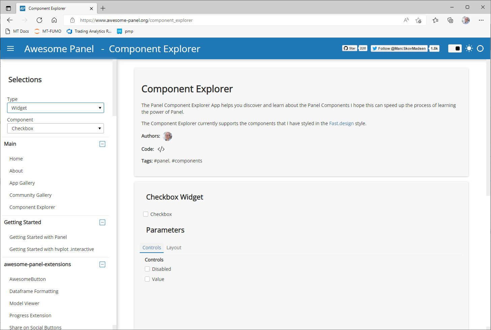Click the page refresh icon in the browser

pyautogui.click(x=39, y=20)
